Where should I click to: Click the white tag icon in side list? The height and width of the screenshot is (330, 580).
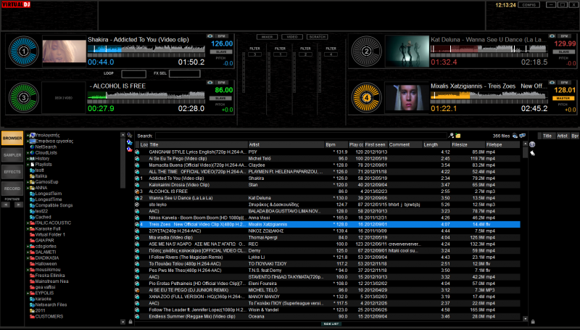tap(532, 153)
